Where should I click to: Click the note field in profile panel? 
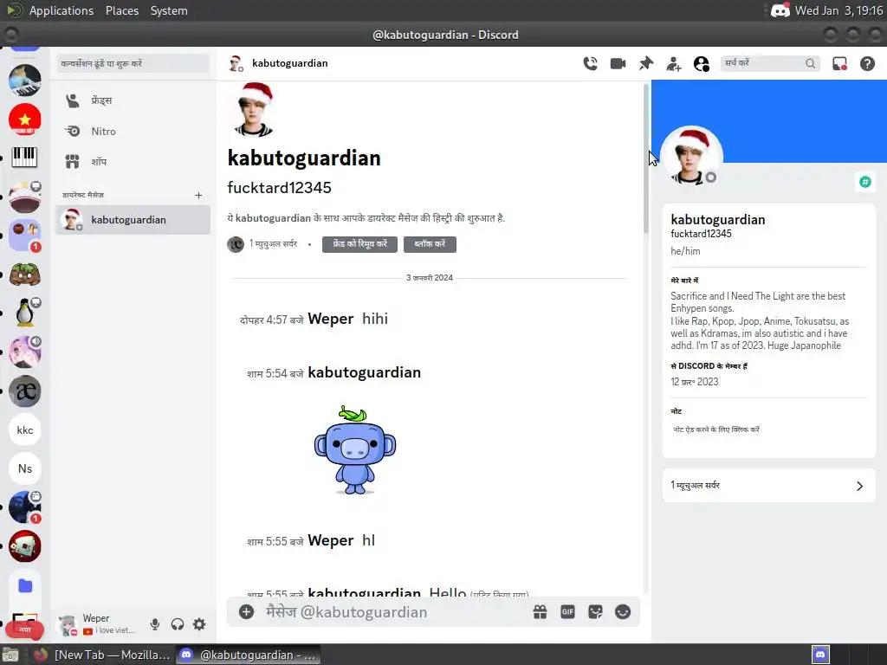click(769, 429)
